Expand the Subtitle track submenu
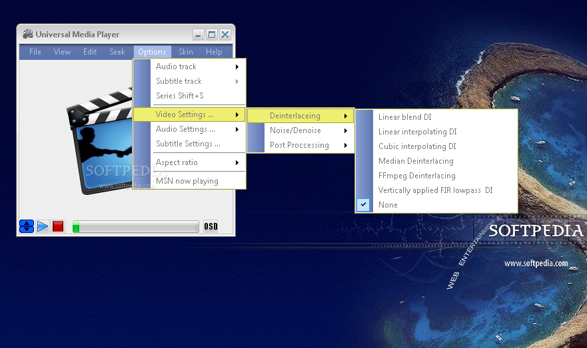587x348 pixels. tap(189, 81)
